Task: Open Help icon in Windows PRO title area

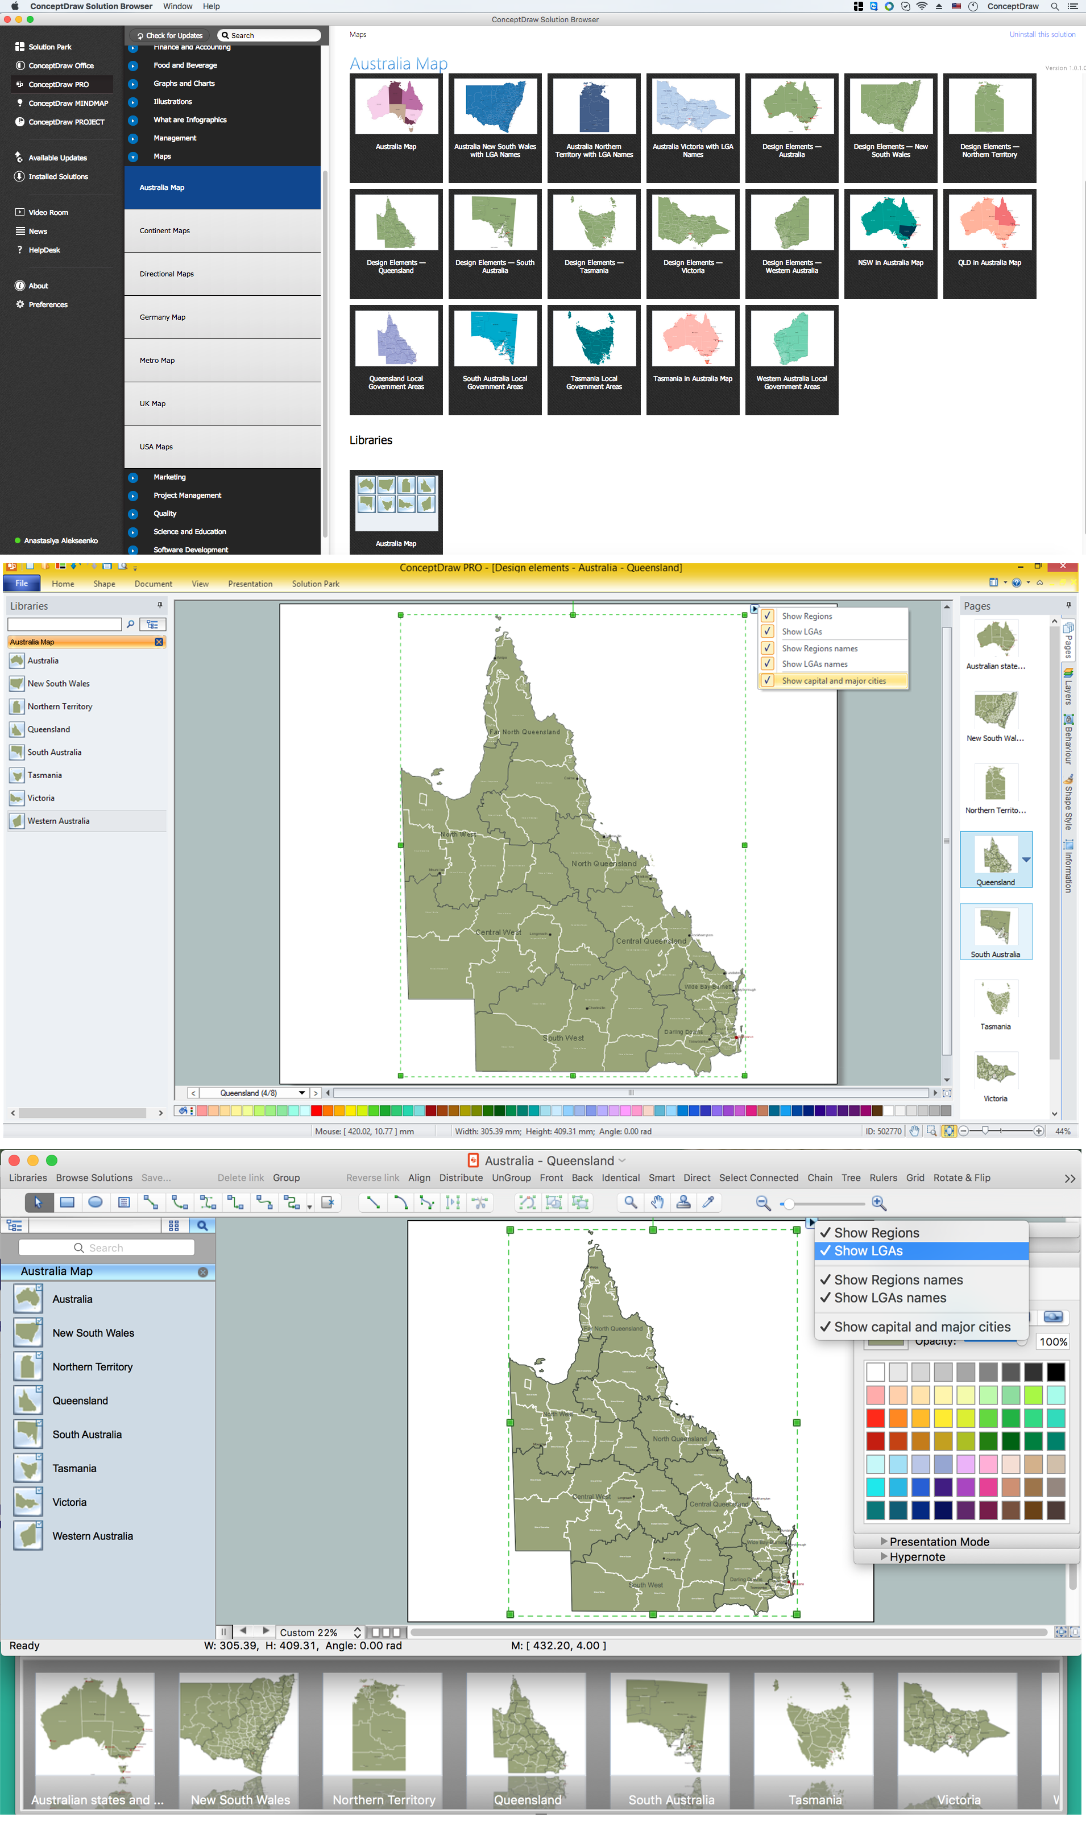Action: pos(1015,583)
